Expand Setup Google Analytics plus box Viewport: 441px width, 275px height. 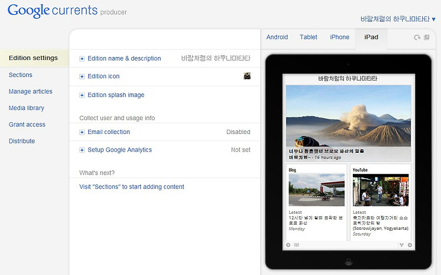pos(82,150)
